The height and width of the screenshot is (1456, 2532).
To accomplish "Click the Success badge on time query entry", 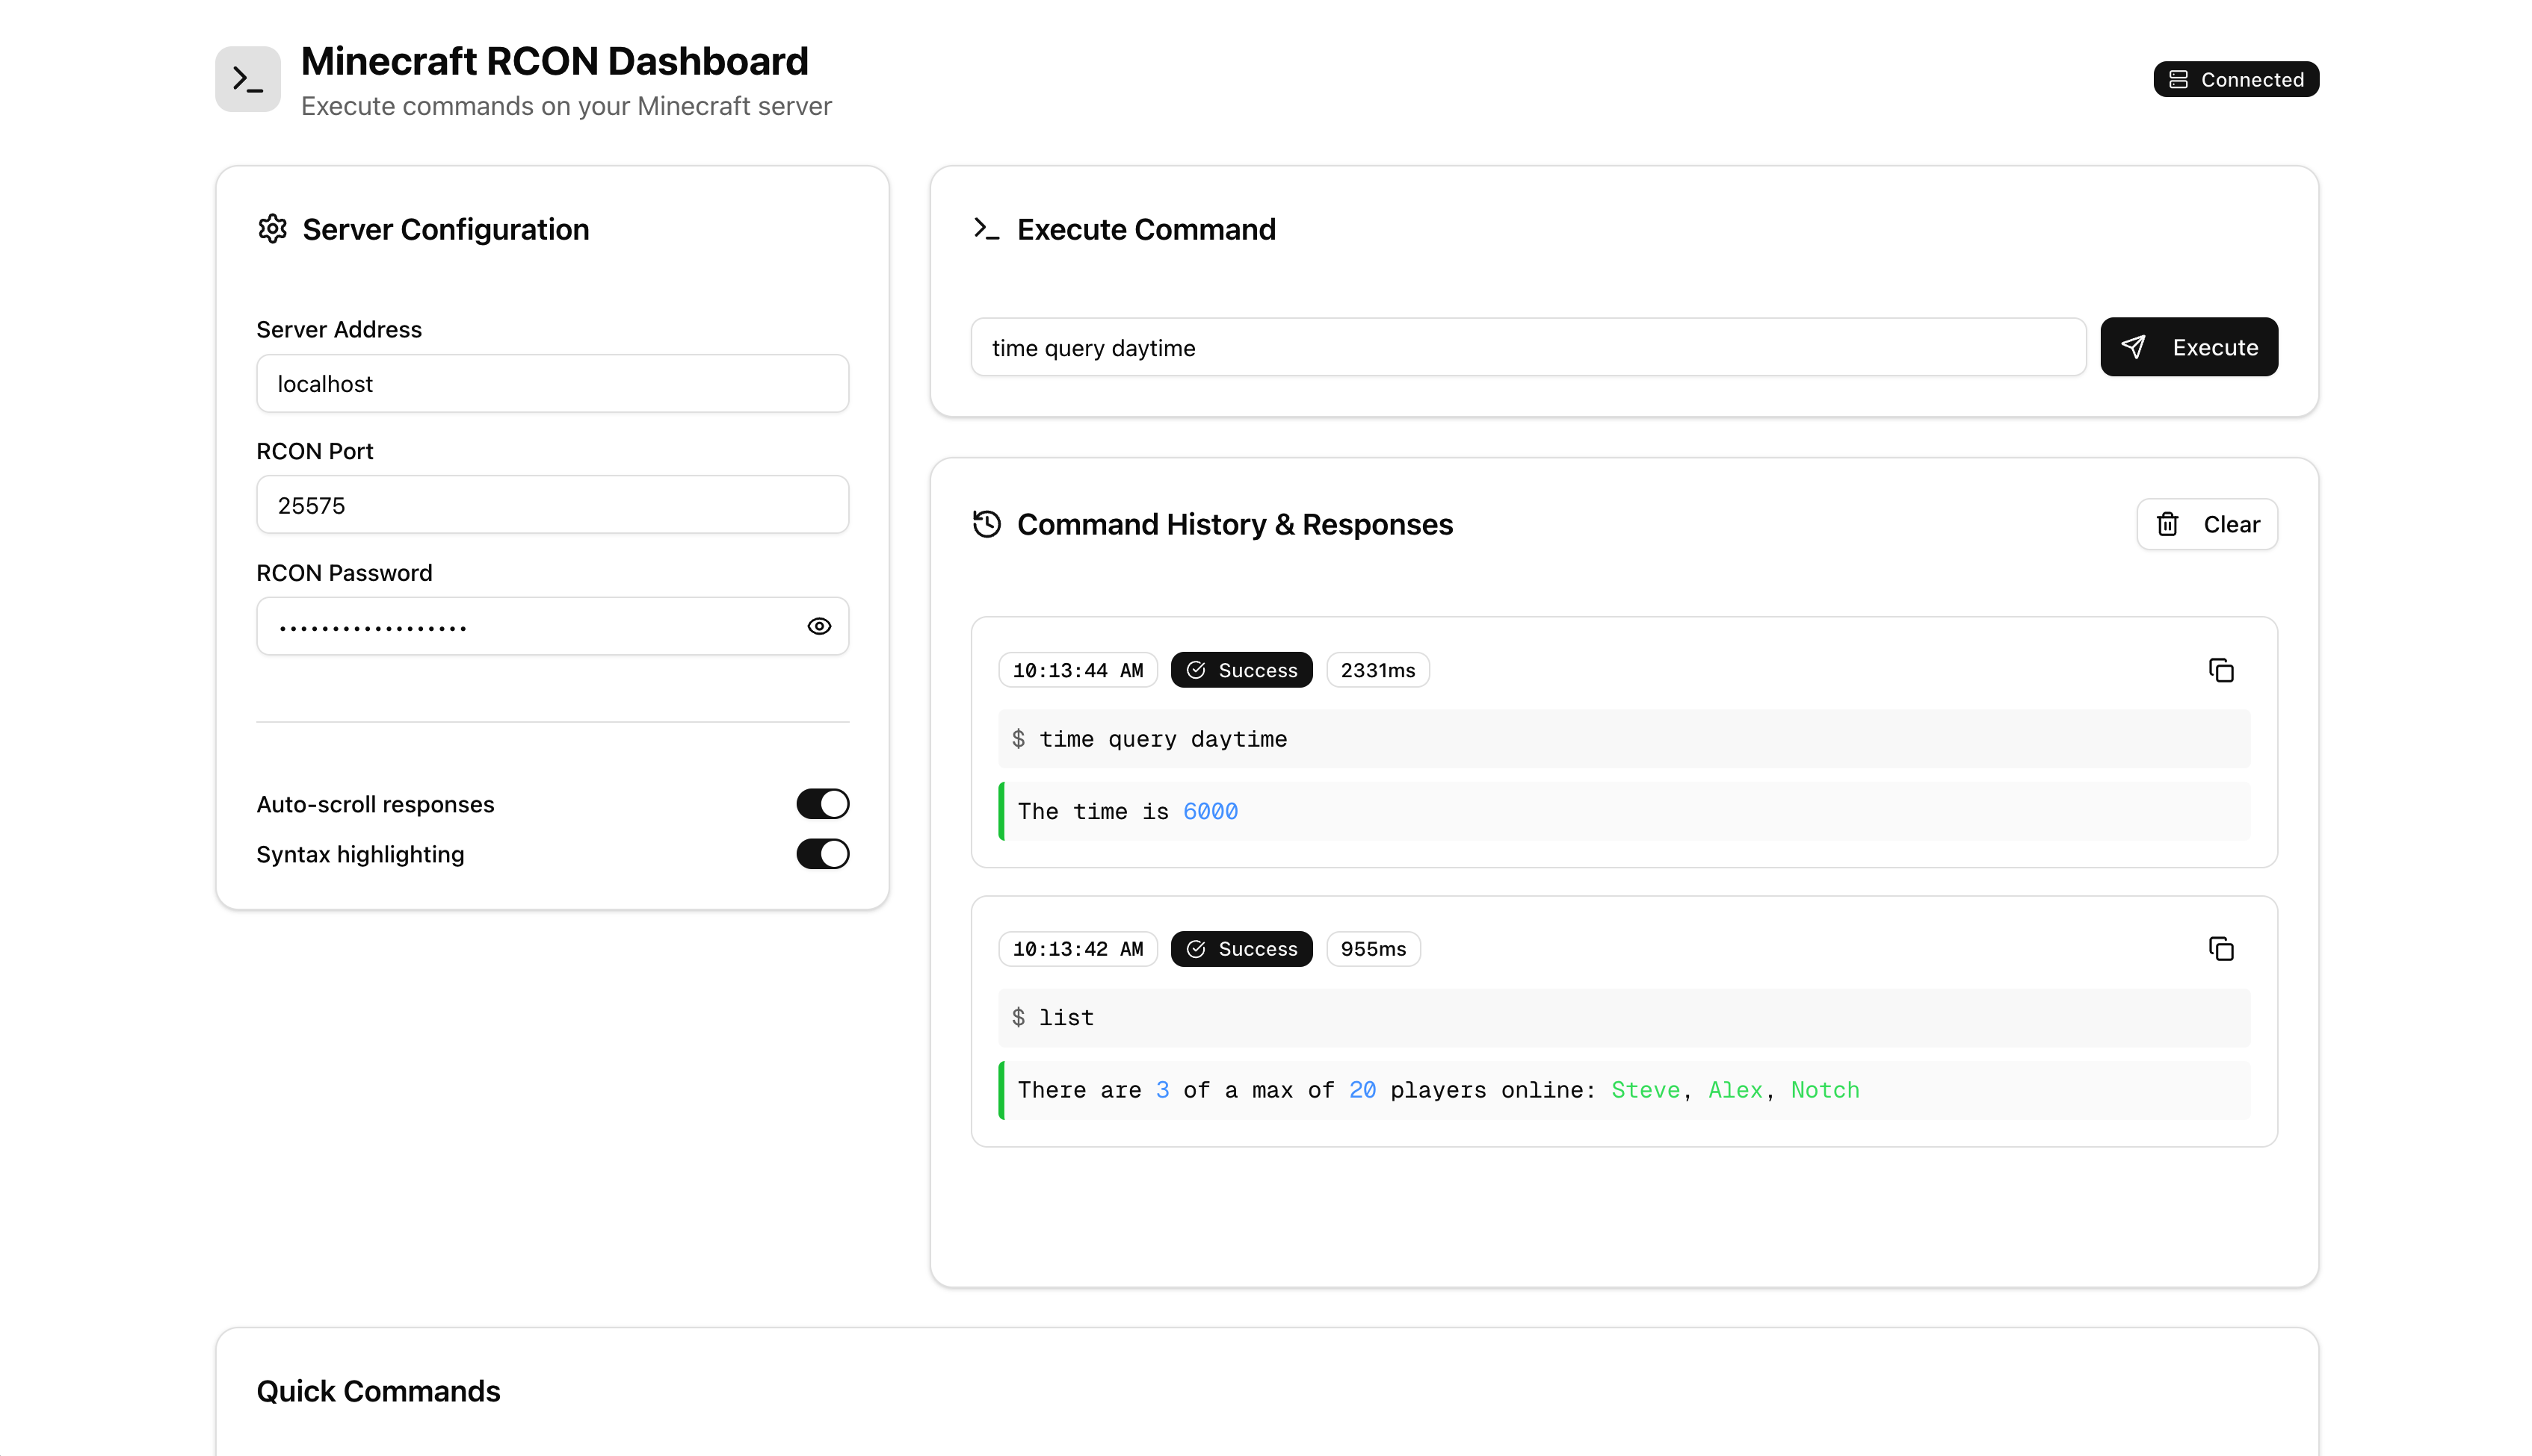I will click(1241, 670).
